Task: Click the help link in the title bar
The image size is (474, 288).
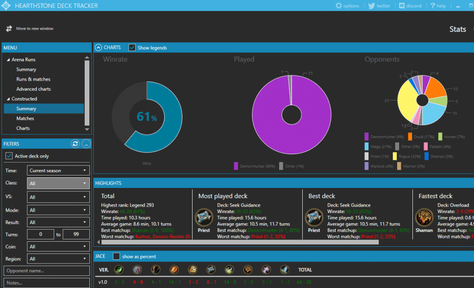Action: [x=438, y=6]
